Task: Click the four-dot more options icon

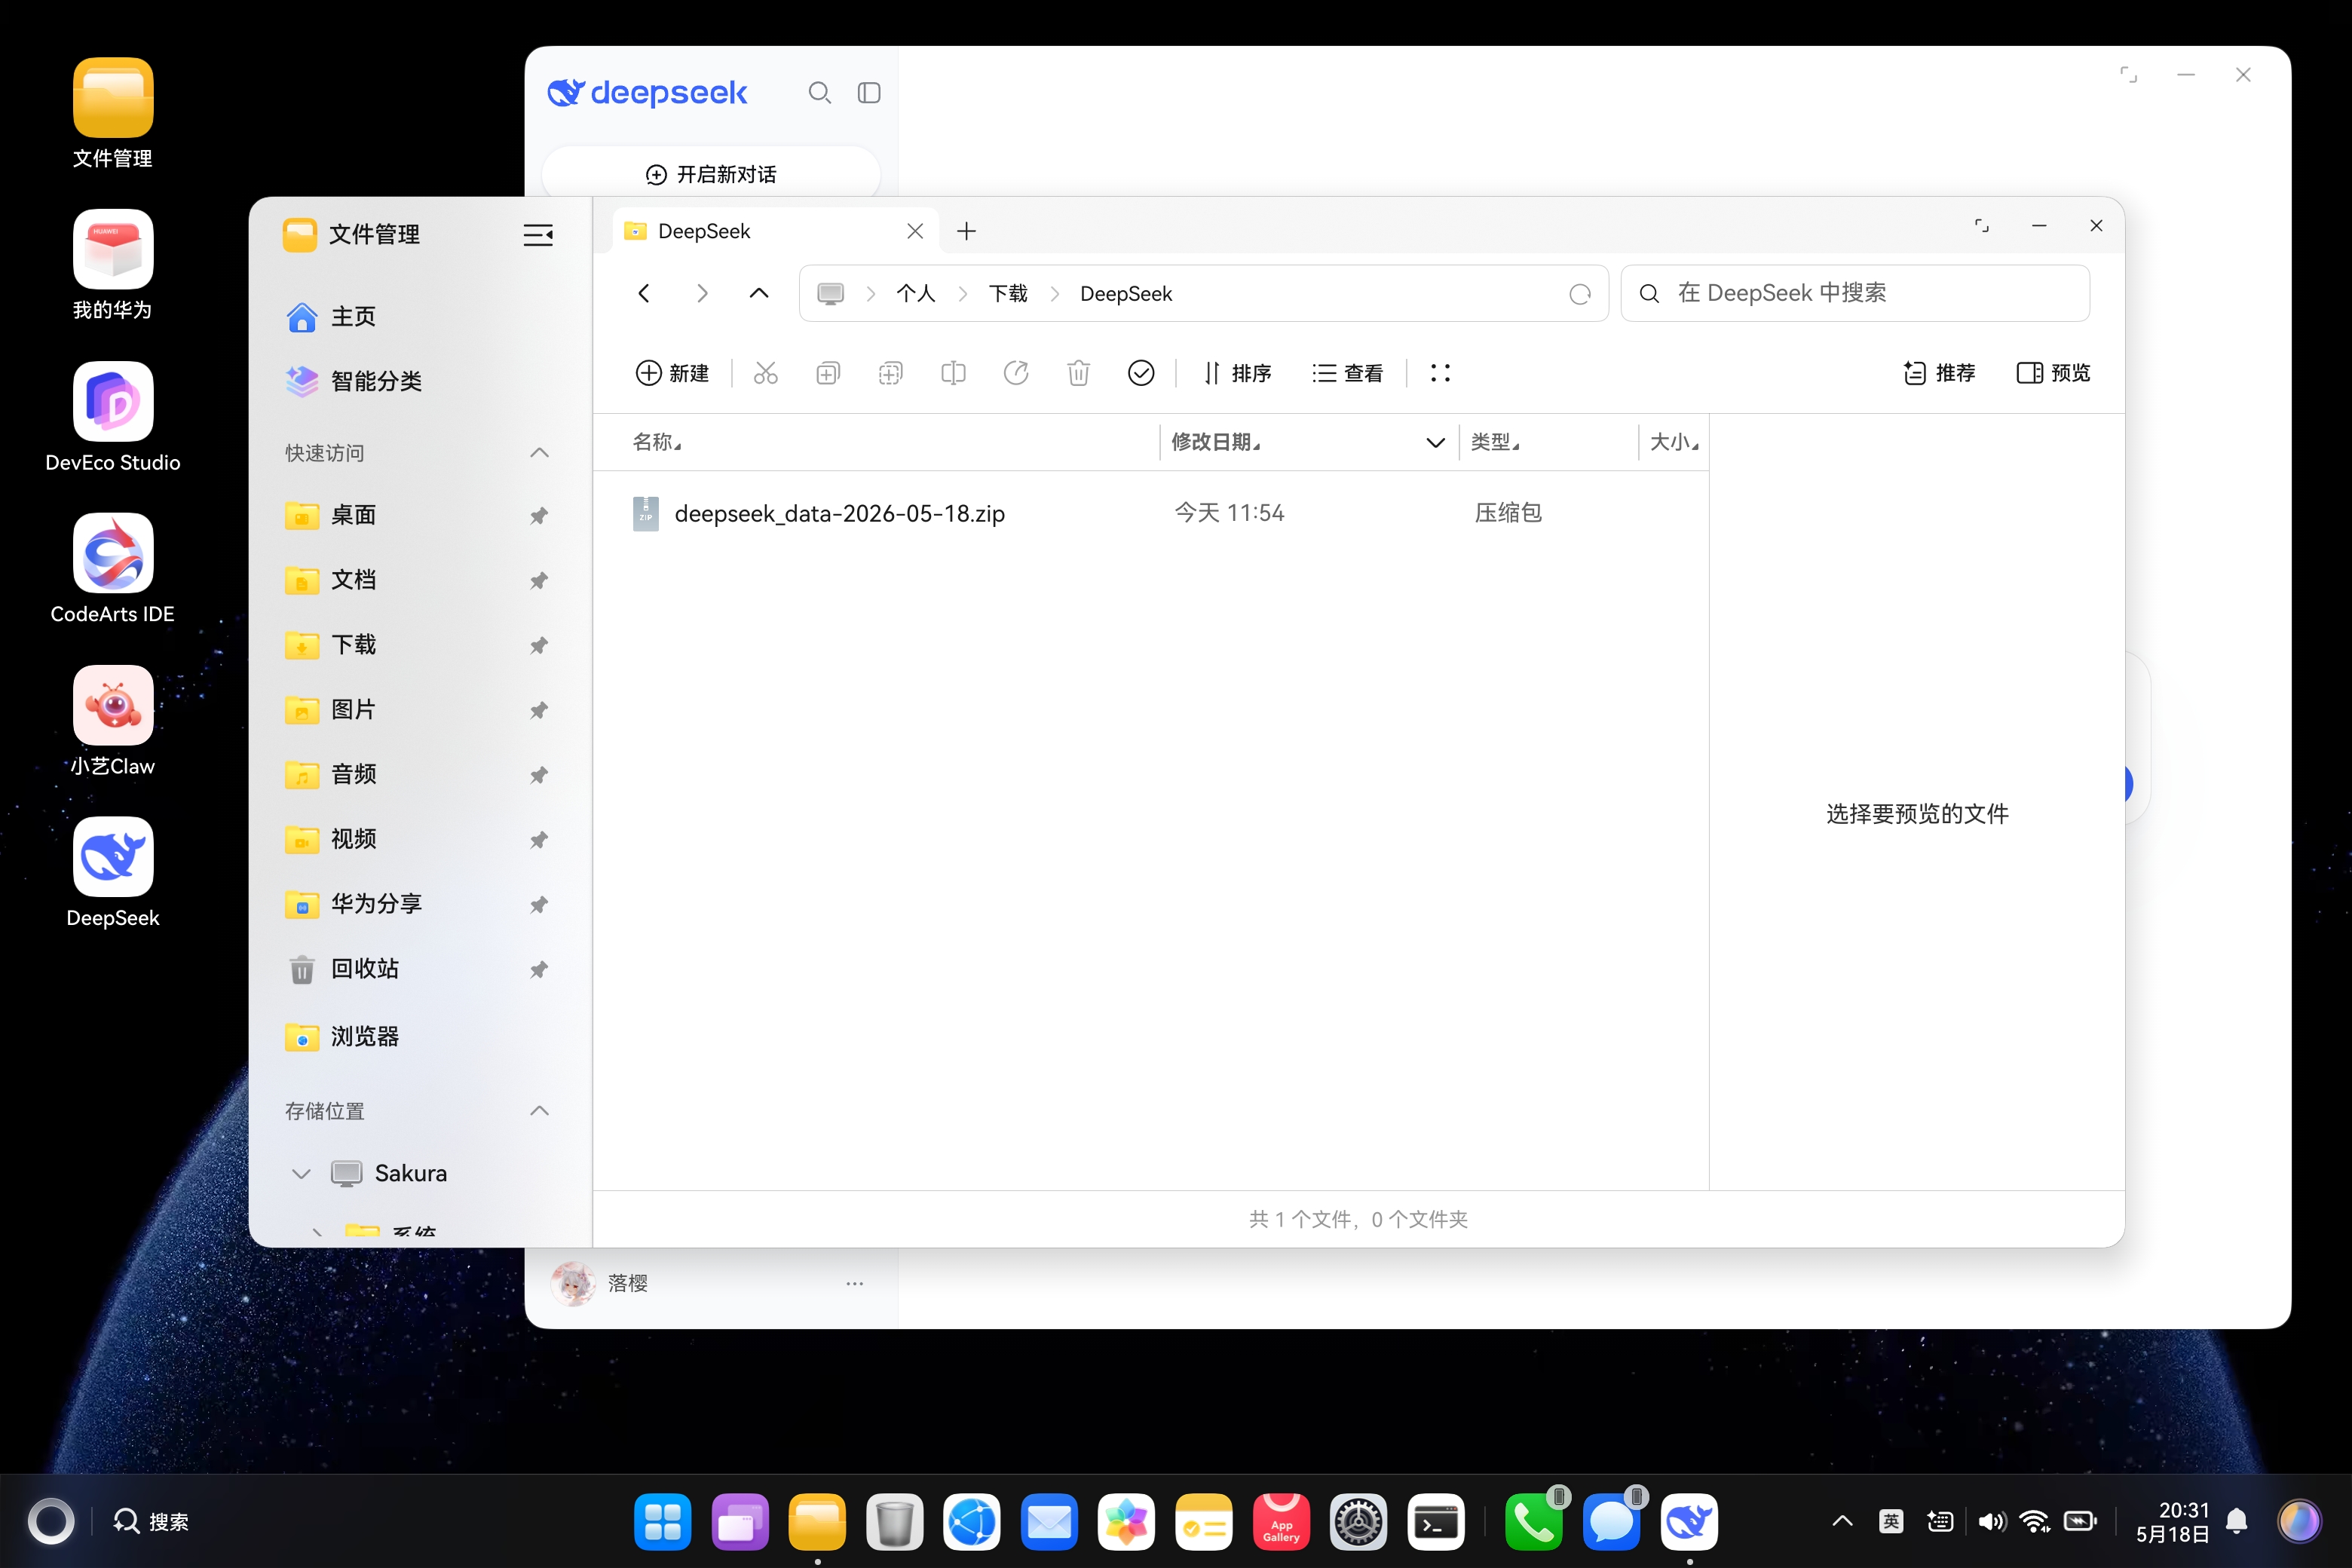Action: pos(1440,373)
